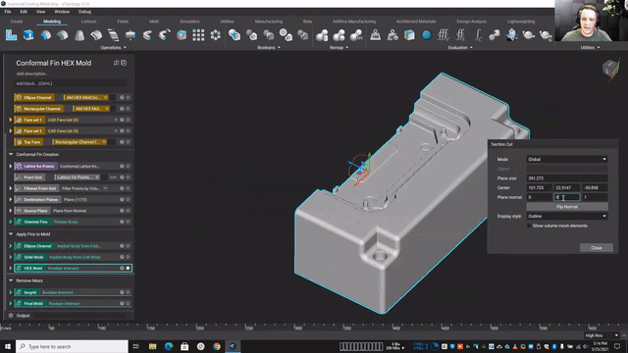Switch to the Simulation ribbon tab
Viewport: 628px width, 353px height.
[x=189, y=22]
